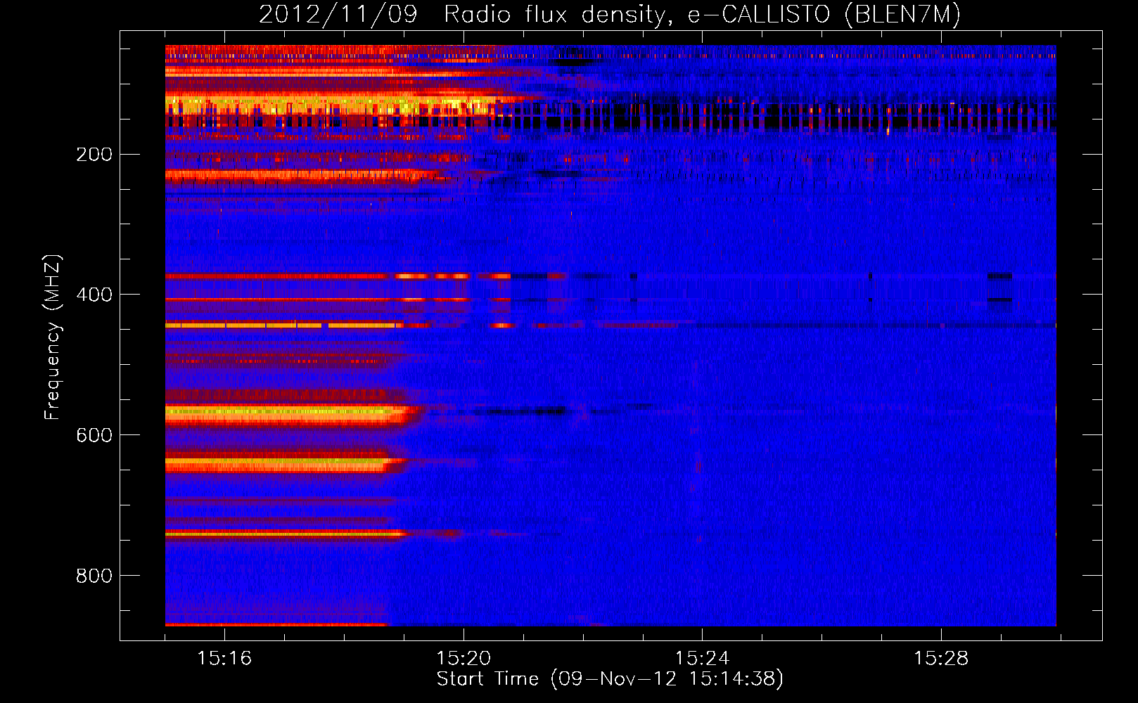
Task: Click the 'Start Time (09-Nov-12 15:14:38)' label
Action: [x=610, y=679]
